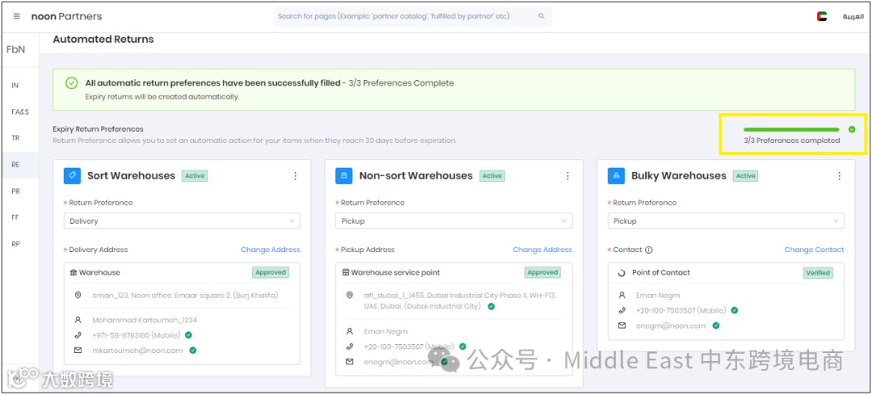
Task: Switch language to العربية
Action: point(853,17)
